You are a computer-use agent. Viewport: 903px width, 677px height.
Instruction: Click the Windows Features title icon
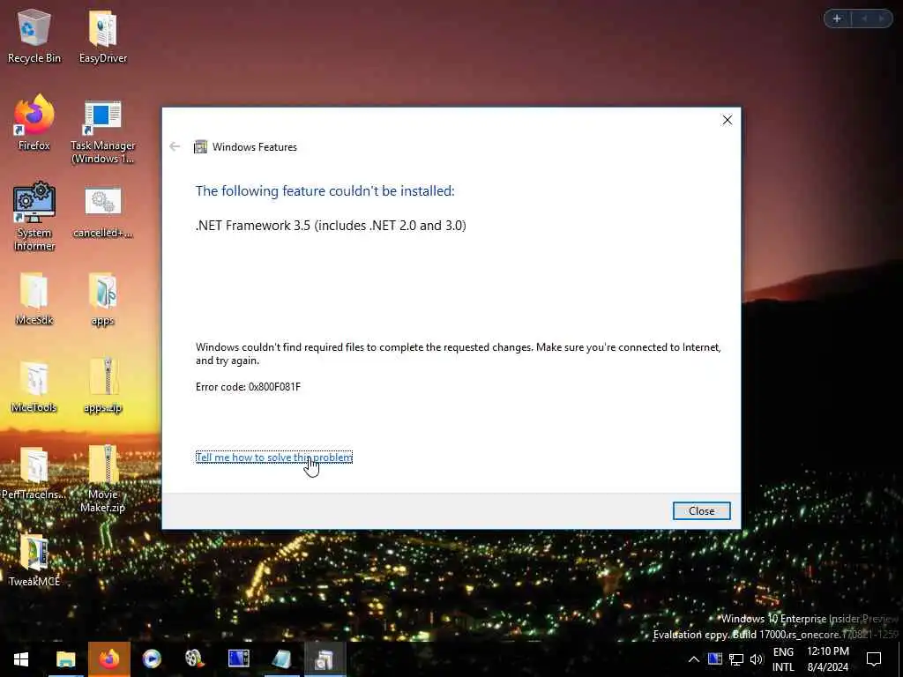click(x=200, y=147)
